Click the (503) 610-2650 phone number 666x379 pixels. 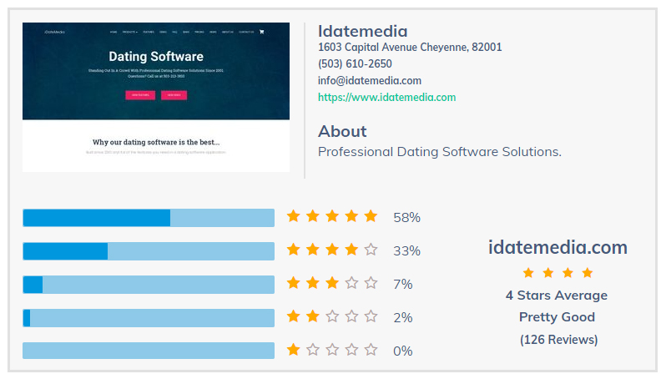click(355, 63)
